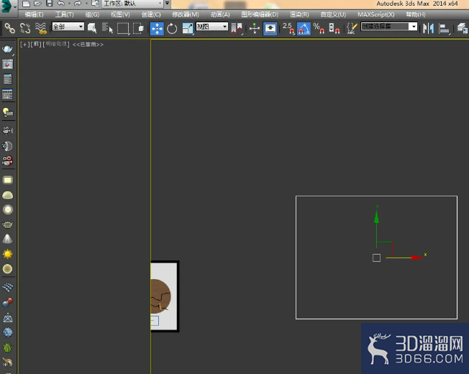Open the 组(G) menu
Viewport: 469px width, 374px height.
click(92, 14)
